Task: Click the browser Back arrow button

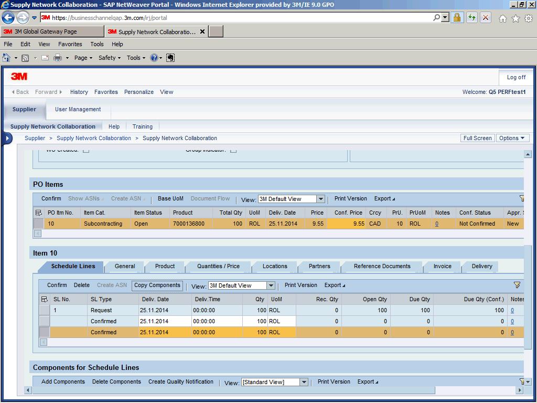Action: click(8, 17)
